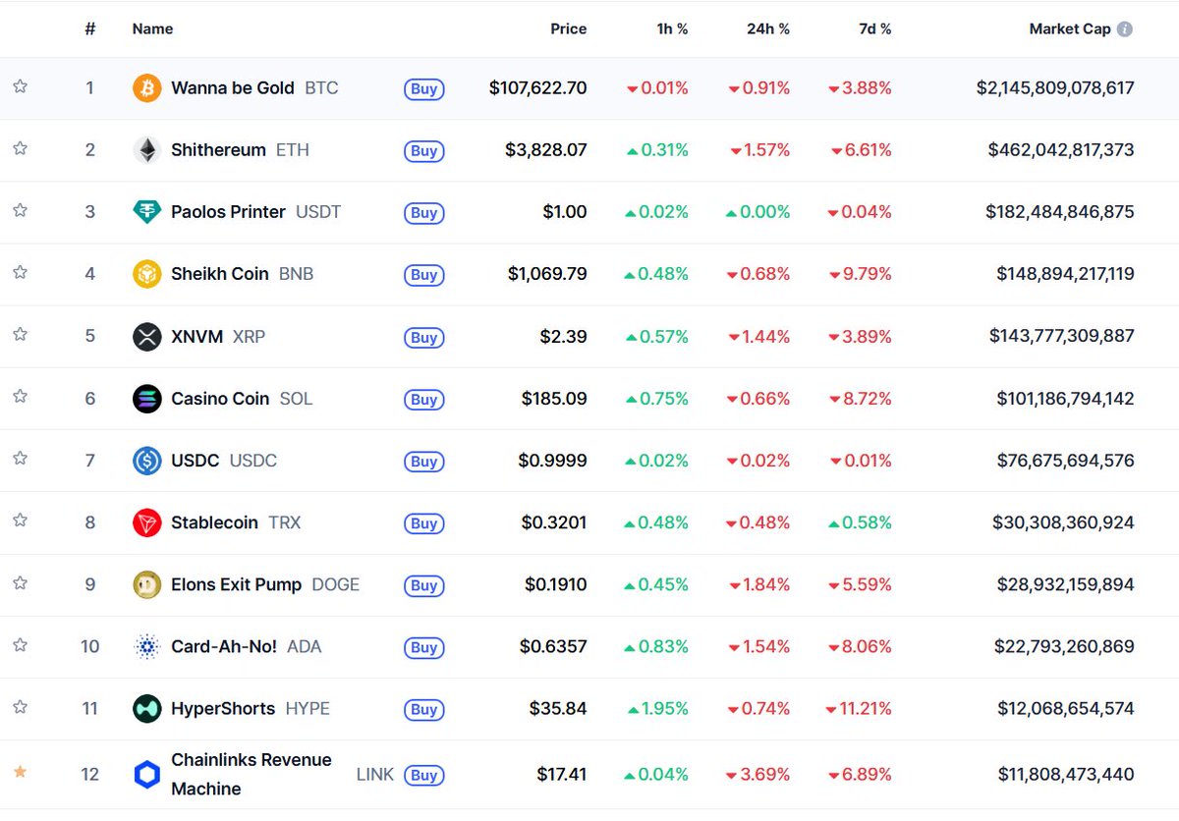
Task: Click Buy button for USDT
Action: point(423,213)
